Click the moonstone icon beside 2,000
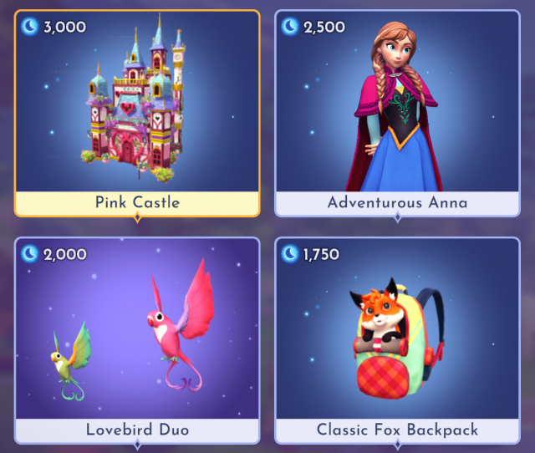The height and width of the screenshot is (453, 535). [30, 254]
